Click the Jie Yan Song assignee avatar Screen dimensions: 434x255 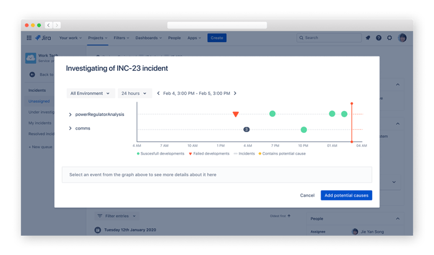[x=355, y=231]
